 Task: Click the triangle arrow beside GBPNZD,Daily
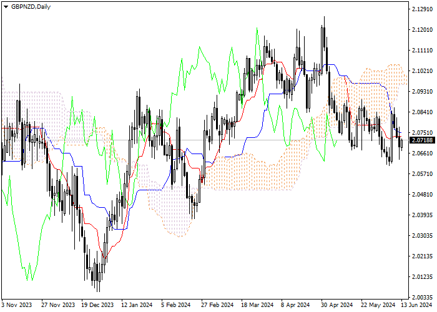coord(6,7)
